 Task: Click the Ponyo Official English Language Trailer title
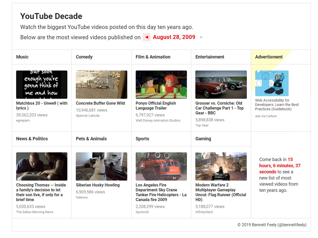pos(156,106)
